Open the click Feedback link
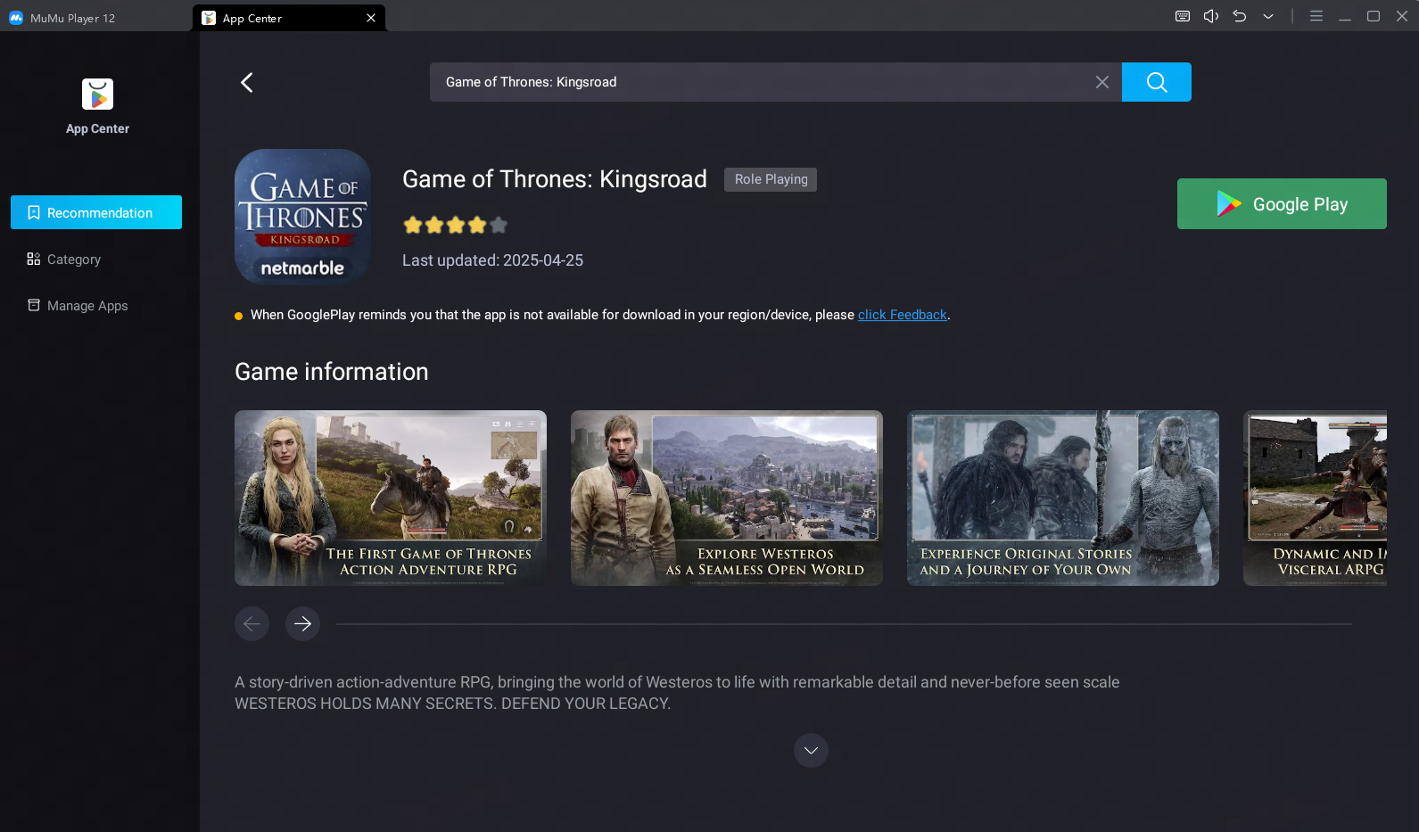Image resolution: width=1419 pixels, height=832 pixels. (x=903, y=315)
